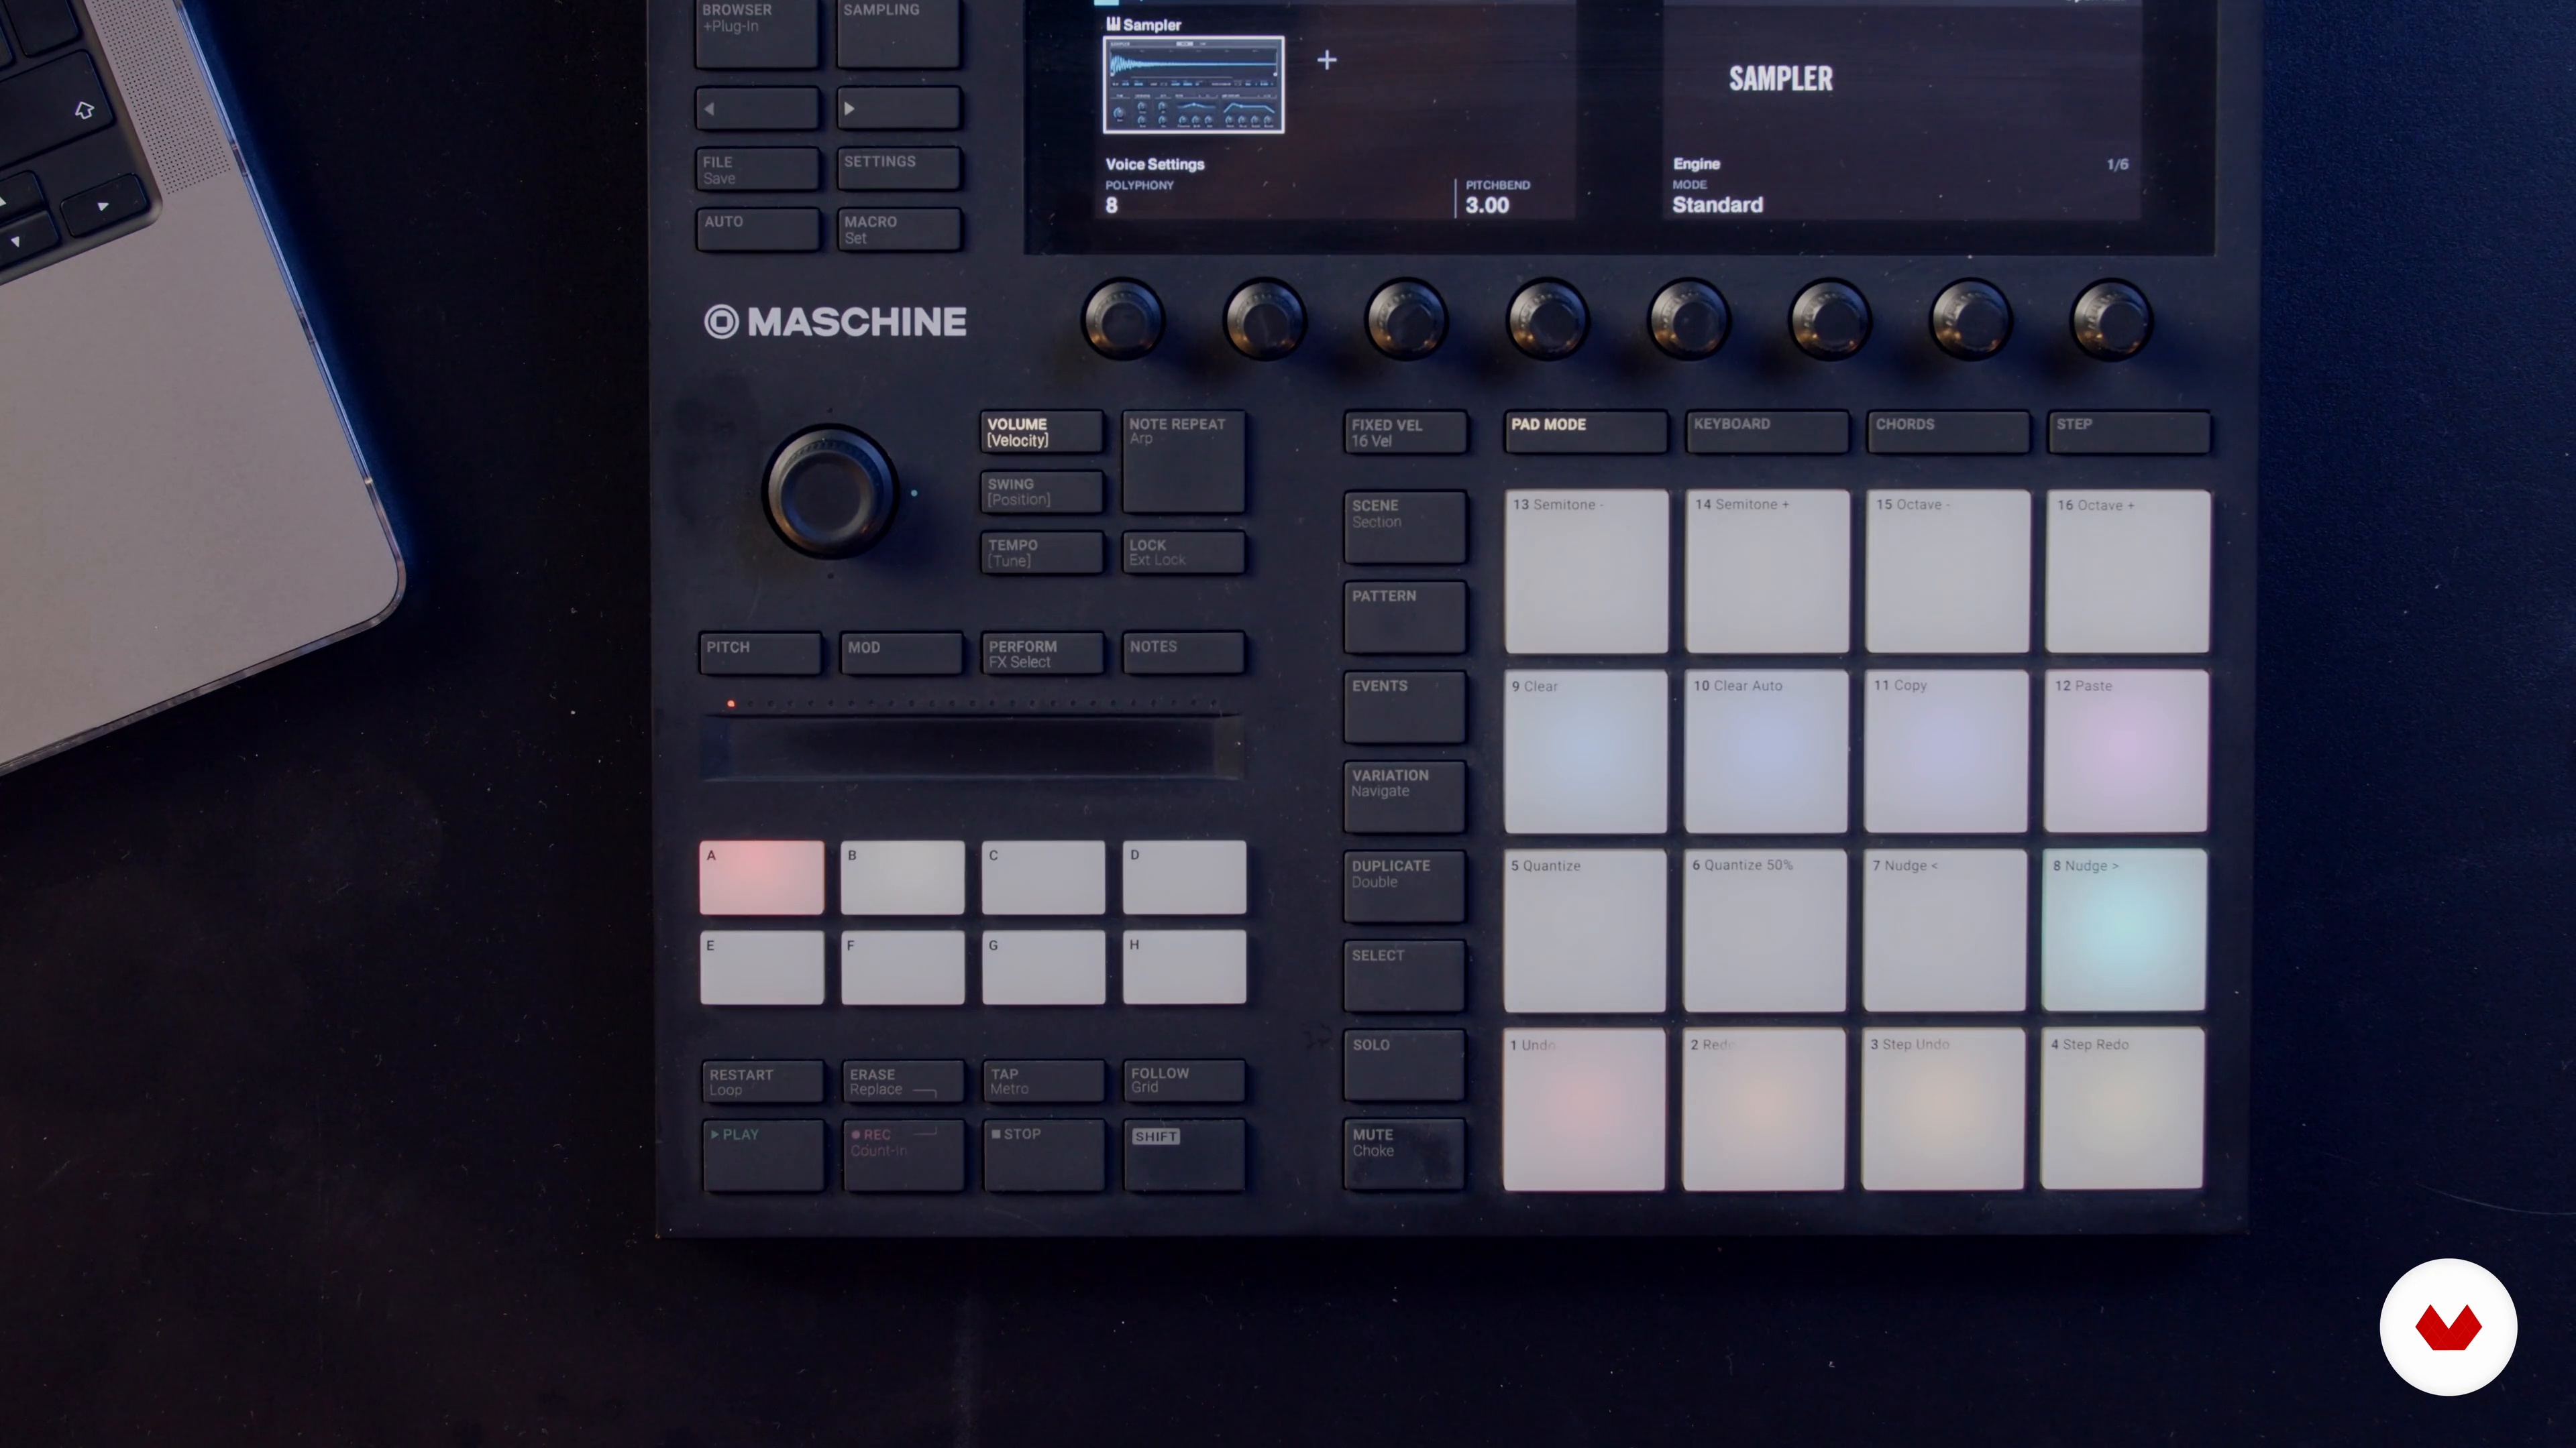2576x1448 pixels.
Task: Hit pad 8 Nudge >
Action: 2124,930
